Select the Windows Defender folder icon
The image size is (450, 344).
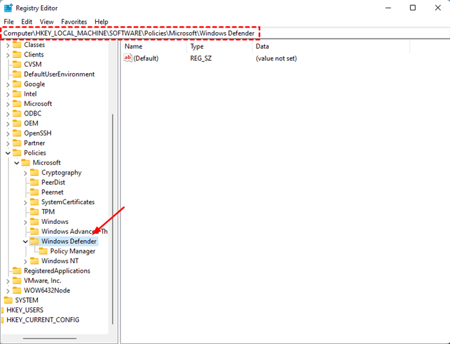[x=35, y=241]
